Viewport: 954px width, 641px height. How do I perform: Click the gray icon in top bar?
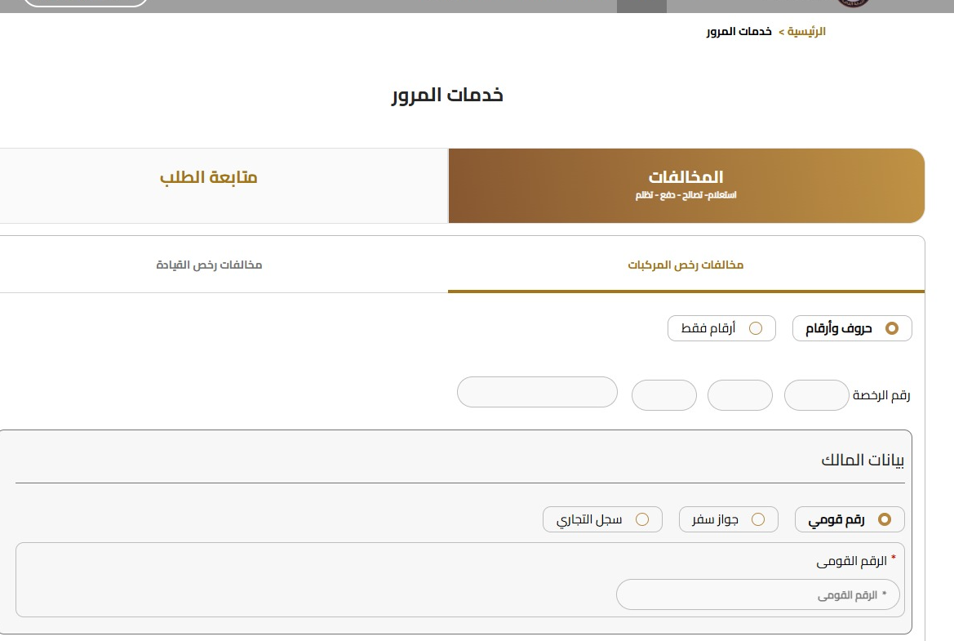coord(642,4)
